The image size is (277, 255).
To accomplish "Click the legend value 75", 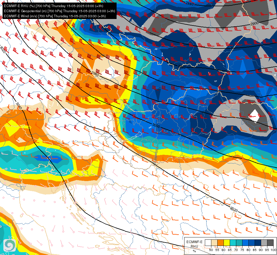I will click(x=242, y=250).
